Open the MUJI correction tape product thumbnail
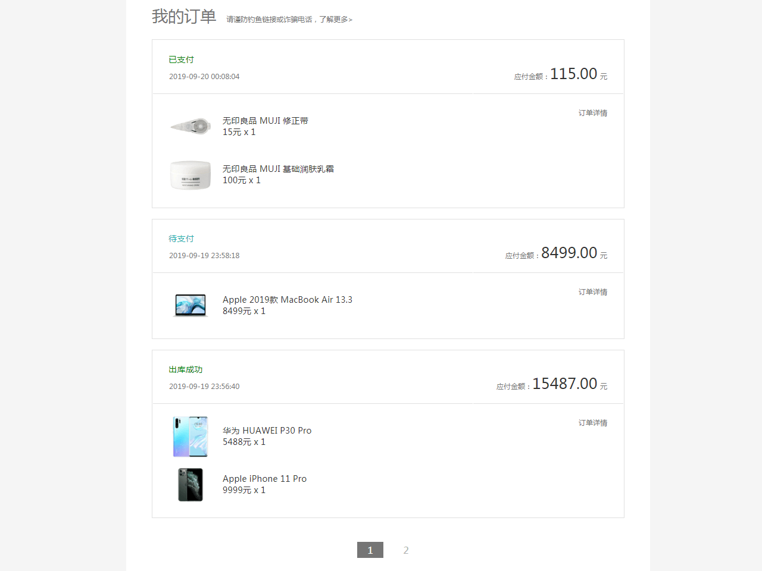This screenshot has height=571, width=762. 190,126
